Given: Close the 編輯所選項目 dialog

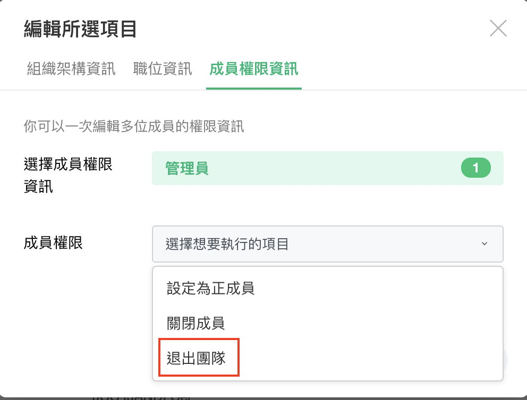Looking at the screenshot, I should [x=498, y=29].
